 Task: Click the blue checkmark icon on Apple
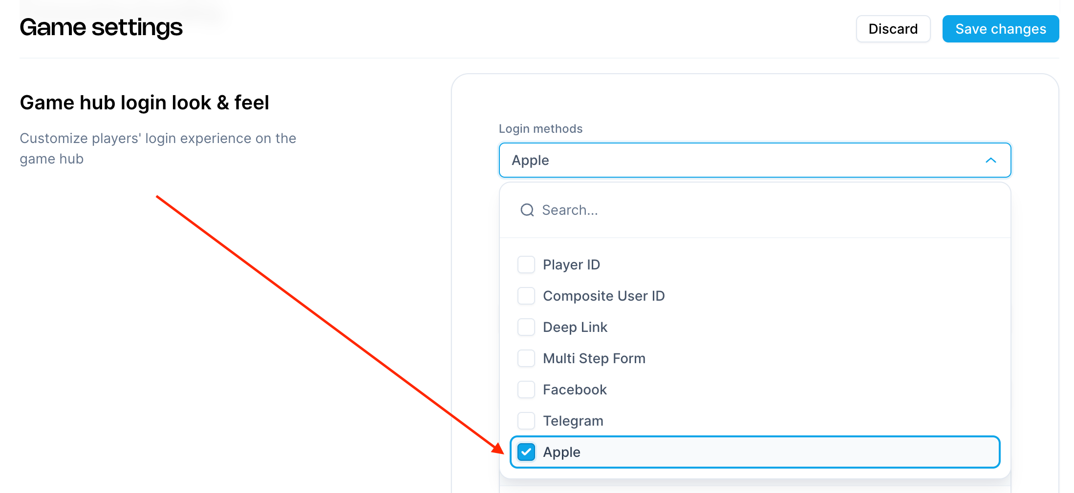point(526,452)
